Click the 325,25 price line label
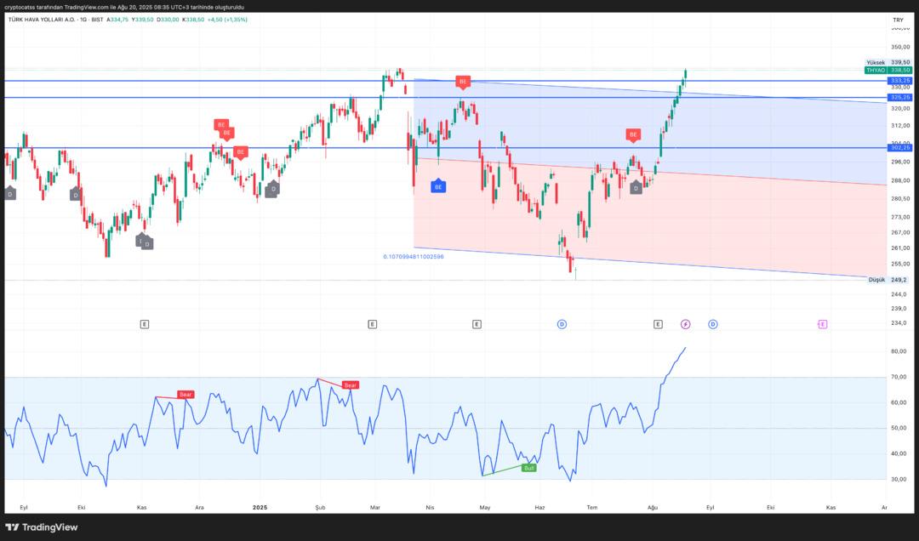This screenshot has height=541, width=919. 899,97
